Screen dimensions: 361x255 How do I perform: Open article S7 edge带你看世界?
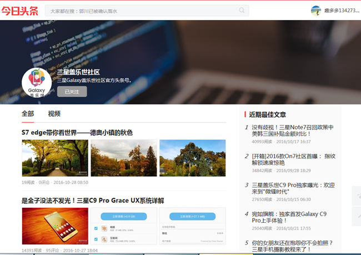[x=77, y=133]
